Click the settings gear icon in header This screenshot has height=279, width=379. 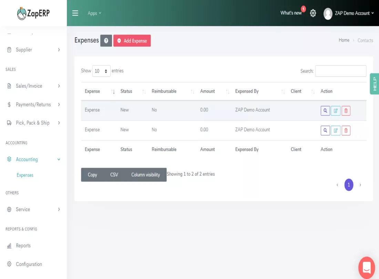tap(313, 13)
